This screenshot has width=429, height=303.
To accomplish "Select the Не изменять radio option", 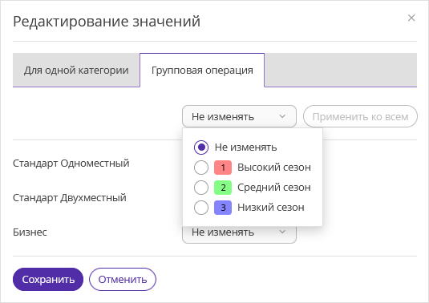I will point(201,147).
